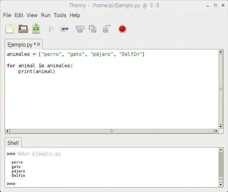
Task: Click the 'pájaro' output line in Shell
Action: click(18, 171)
